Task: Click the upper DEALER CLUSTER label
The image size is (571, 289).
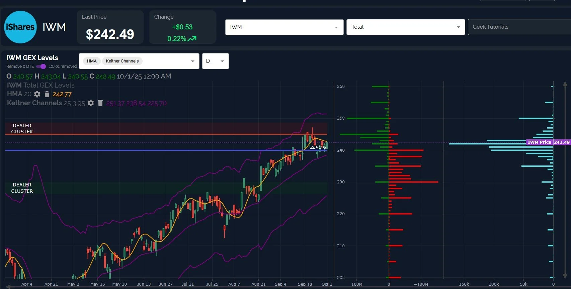Action: (22, 129)
